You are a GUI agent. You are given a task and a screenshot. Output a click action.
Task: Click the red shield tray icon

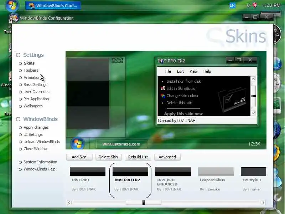click(255, 5)
